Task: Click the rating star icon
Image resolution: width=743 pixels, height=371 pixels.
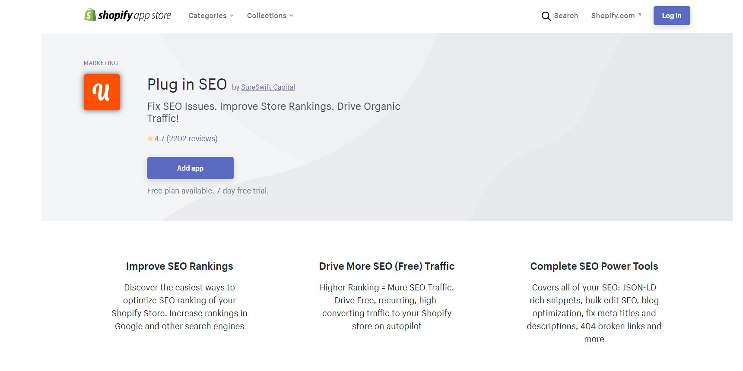Action: 150,138
